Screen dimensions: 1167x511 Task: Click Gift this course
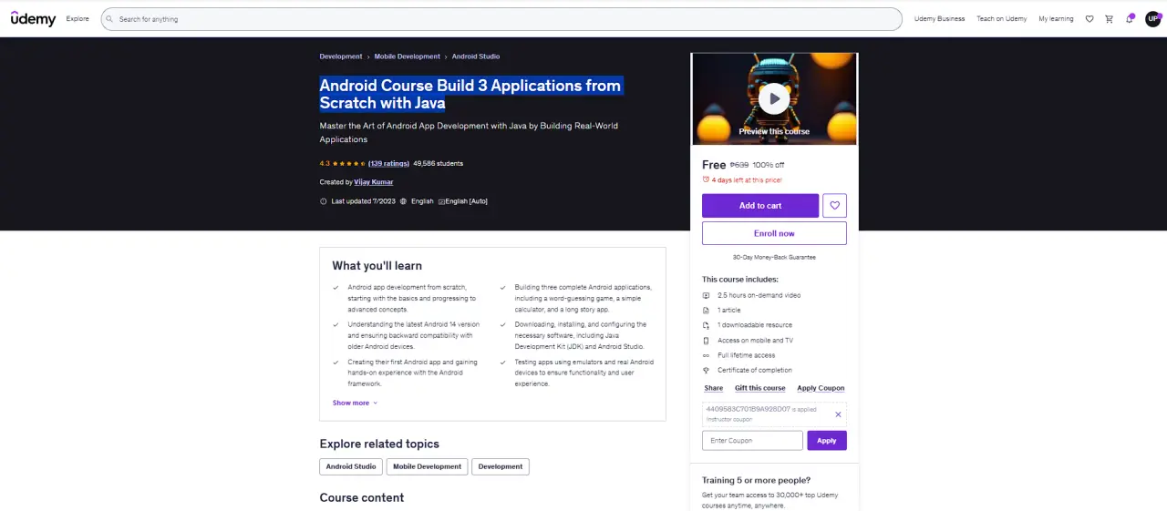click(760, 388)
